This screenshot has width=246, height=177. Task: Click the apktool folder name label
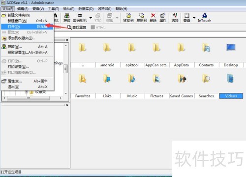[132, 65]
